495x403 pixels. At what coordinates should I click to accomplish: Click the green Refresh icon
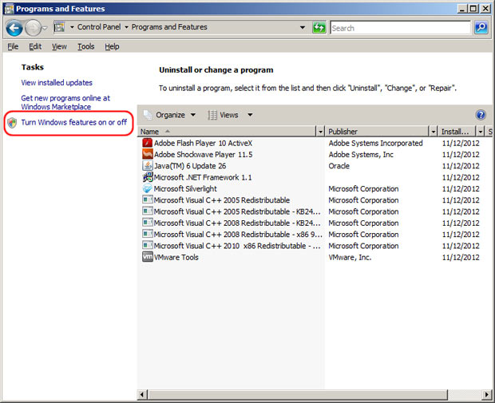pos(319,27)
